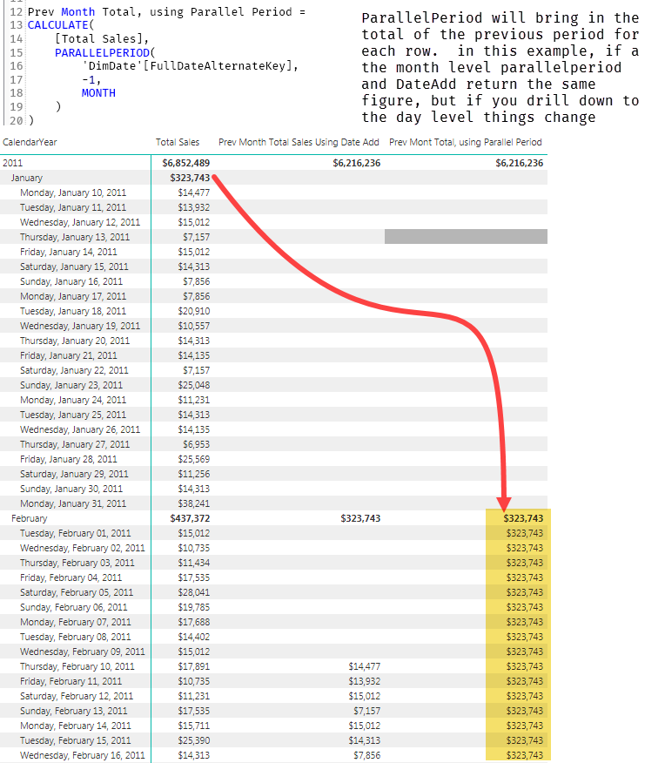Click the MONTH argument on line 18
Screen dimensions: 665x763
click(98, 93)
